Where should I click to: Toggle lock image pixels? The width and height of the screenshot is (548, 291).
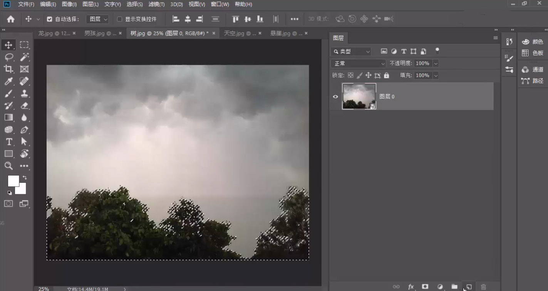click(359, 75)
